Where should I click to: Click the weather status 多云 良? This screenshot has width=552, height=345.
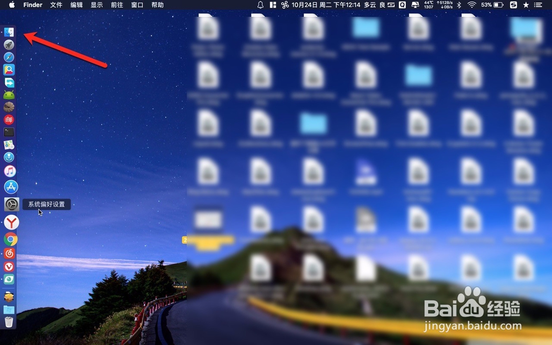(375, 5)
